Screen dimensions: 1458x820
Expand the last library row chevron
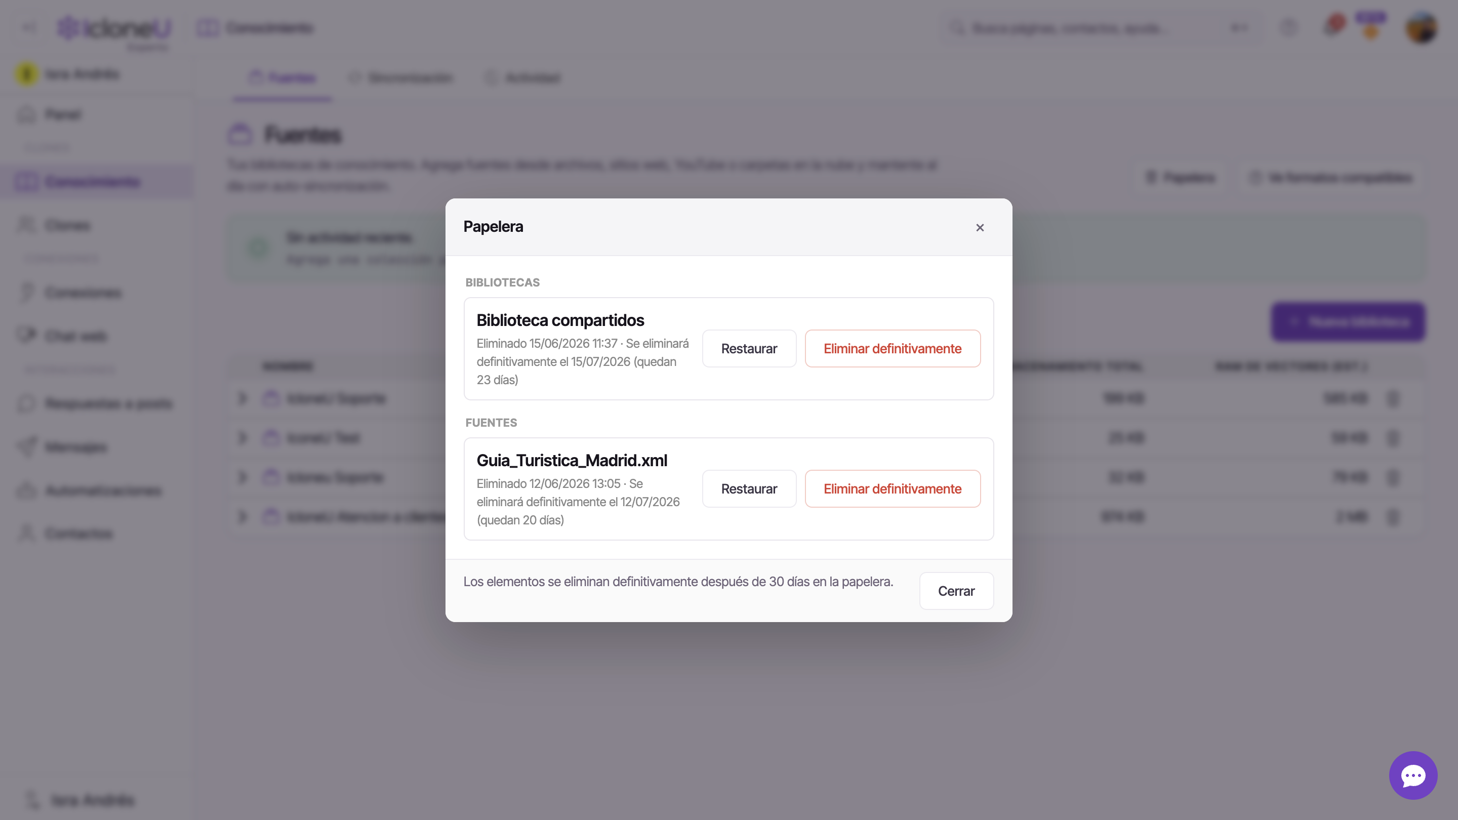point(242,517)
